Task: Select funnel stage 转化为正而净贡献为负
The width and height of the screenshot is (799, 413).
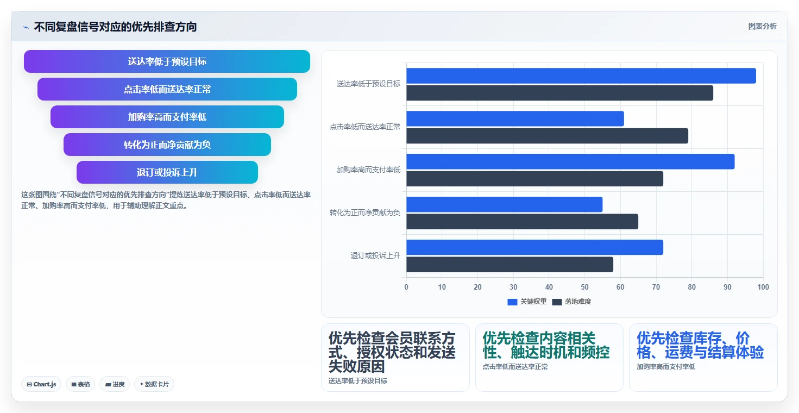Action: coord(167,145)
